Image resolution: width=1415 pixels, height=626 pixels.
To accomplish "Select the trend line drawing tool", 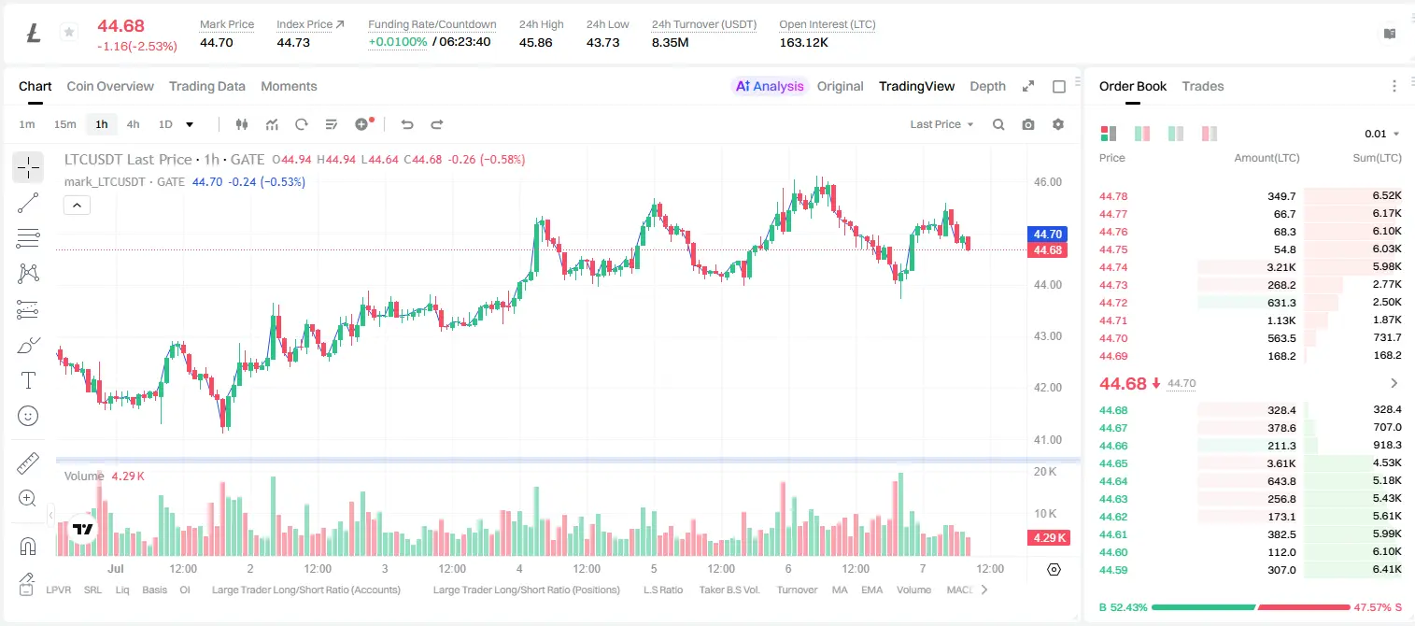I will click(x=28, y=203).
